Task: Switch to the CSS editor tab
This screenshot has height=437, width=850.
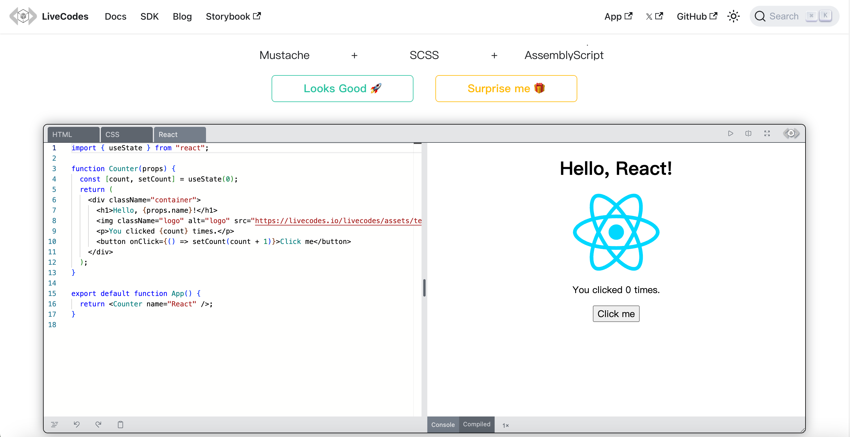Action: [126, 135]
